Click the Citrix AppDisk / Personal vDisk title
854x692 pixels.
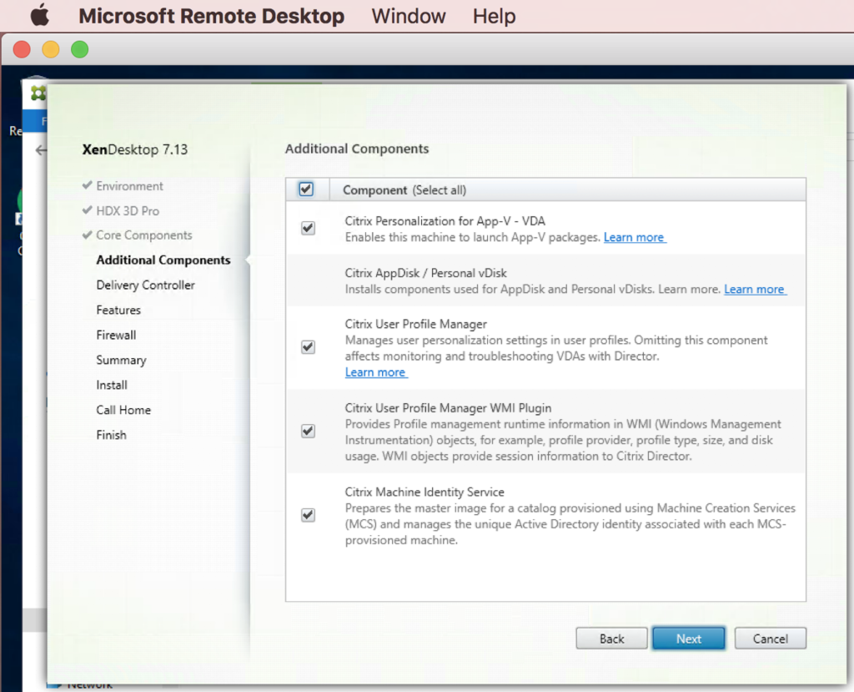425,273
